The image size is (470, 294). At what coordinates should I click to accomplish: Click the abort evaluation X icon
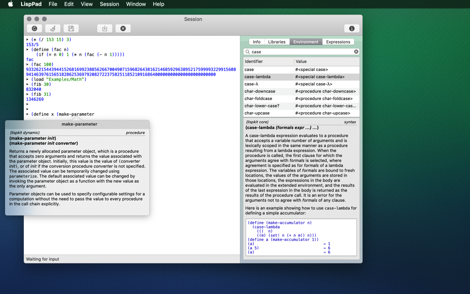[x=123, y=28]
